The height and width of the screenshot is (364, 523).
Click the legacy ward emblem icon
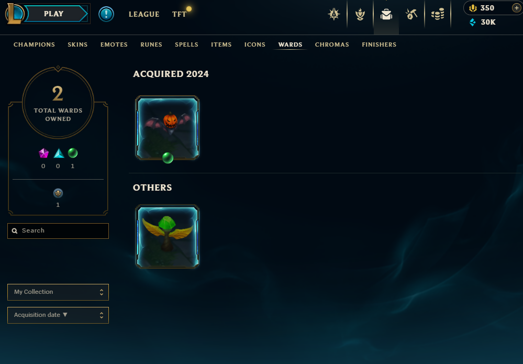(58, 193)
